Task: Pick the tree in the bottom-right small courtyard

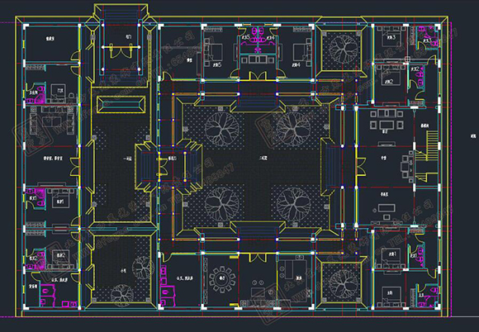Action: point(342,284)
